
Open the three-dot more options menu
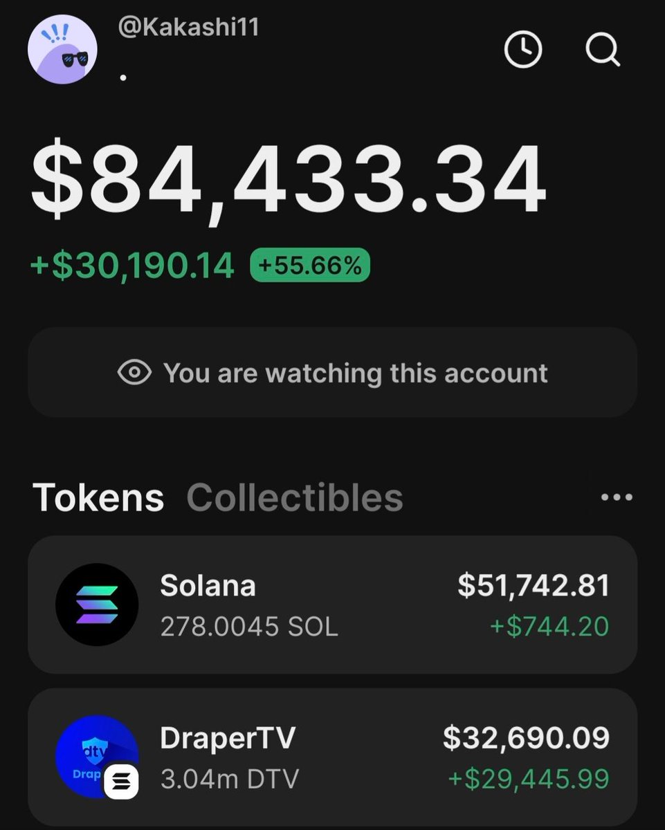(x=616, y=497)
